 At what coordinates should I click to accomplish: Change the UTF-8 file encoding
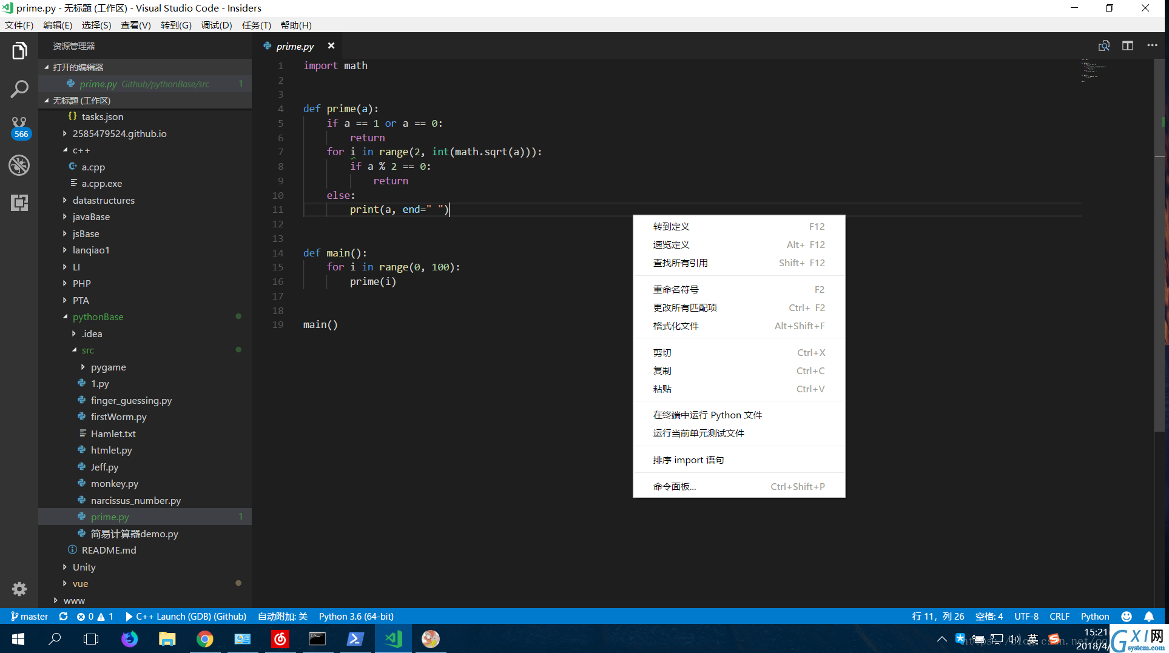pyautogui.click(x=1026, y=616)
